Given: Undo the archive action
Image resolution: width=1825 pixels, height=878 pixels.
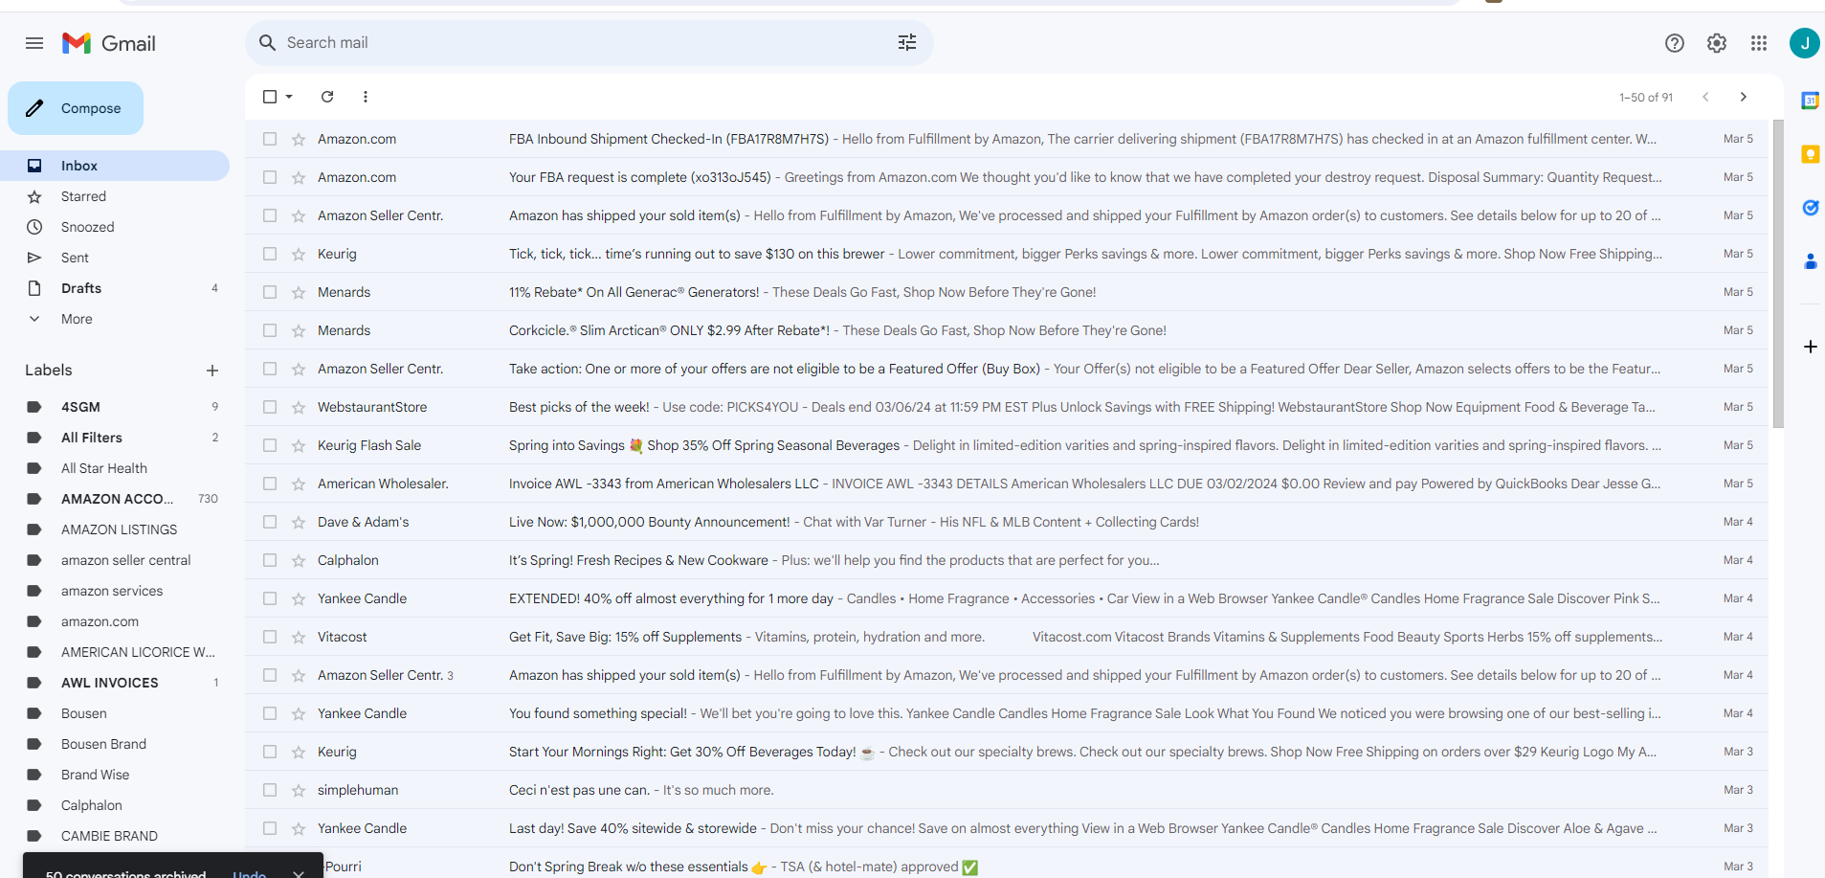Looking at the screenshot, I should click(249, 873).
